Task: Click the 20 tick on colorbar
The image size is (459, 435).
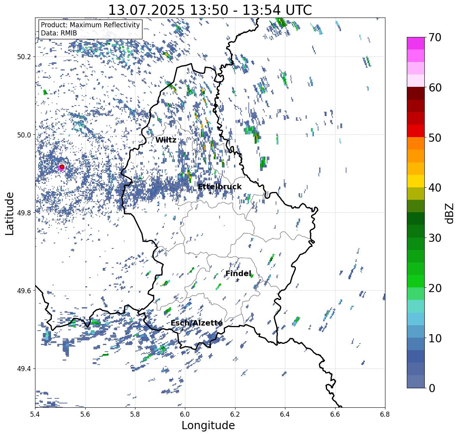Action: click(435, 288)
